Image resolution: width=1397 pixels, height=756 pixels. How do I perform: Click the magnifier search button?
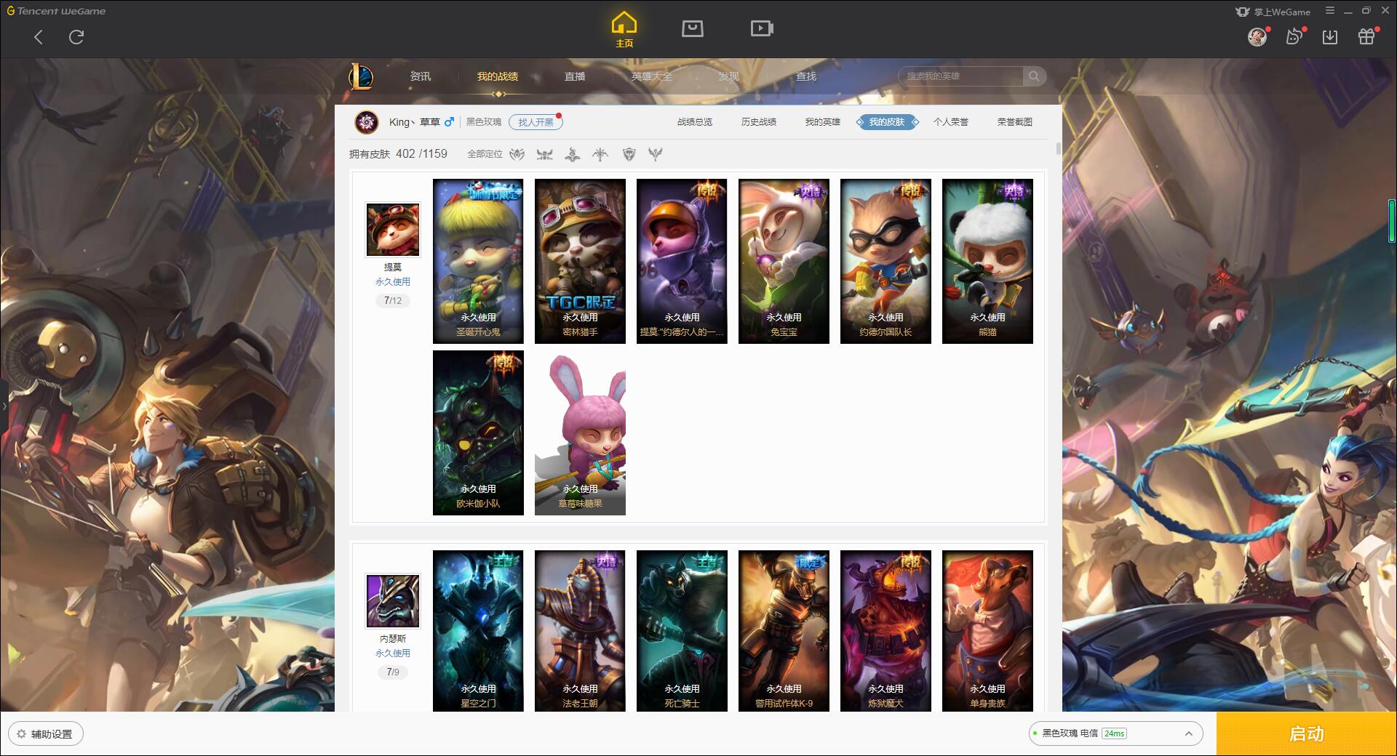(x=1034, y=76)
